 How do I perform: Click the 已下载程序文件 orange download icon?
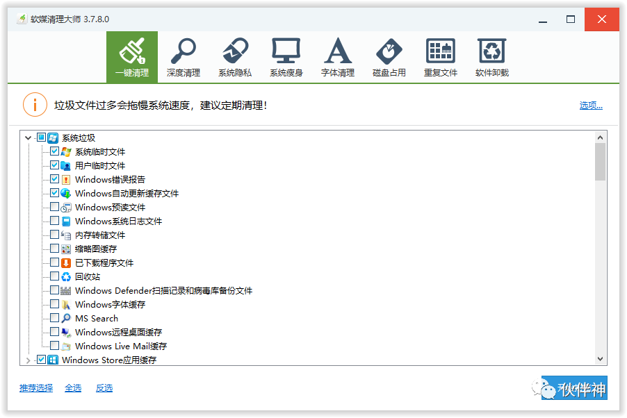(x=66, y=262)
